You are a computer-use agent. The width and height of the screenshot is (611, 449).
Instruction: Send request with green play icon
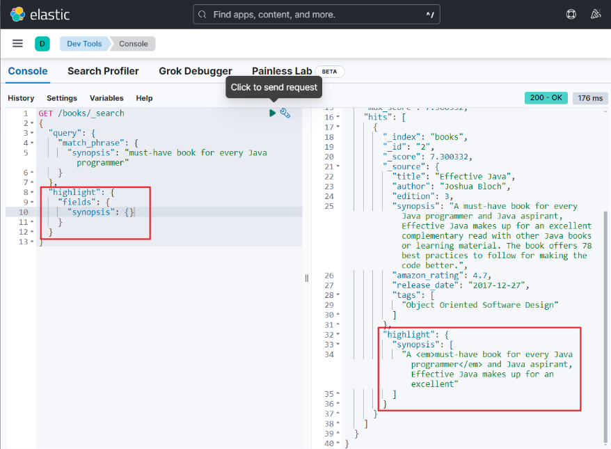(272, 113)
